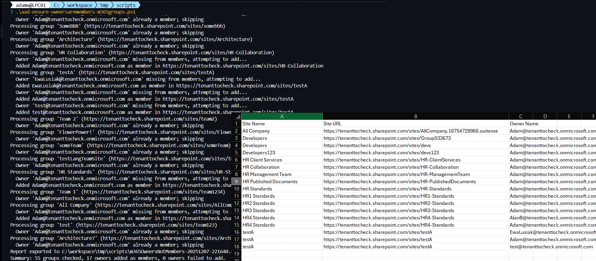The image size is (596, 261).
Task: Click the spreadsheet select-all corner triangle
Action: tap(238, 117)
